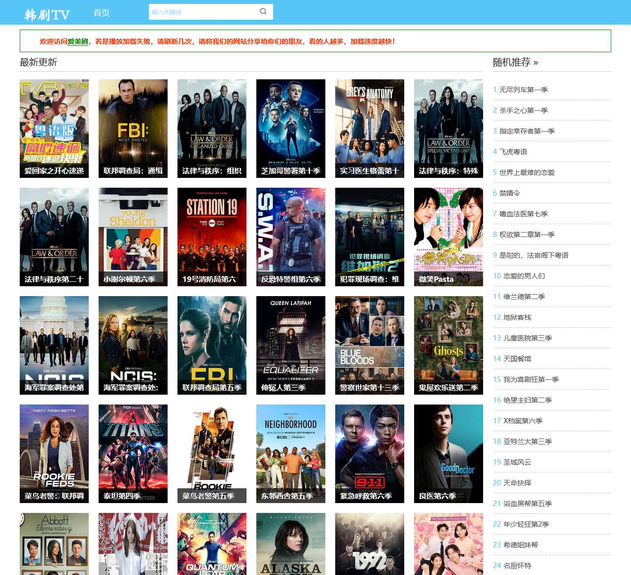Image resolution: width=631 pixels, height=575 pixels.
Task: Open The Equalizer 伸冤人第三季 poster
Action: (x=291, y=345)
